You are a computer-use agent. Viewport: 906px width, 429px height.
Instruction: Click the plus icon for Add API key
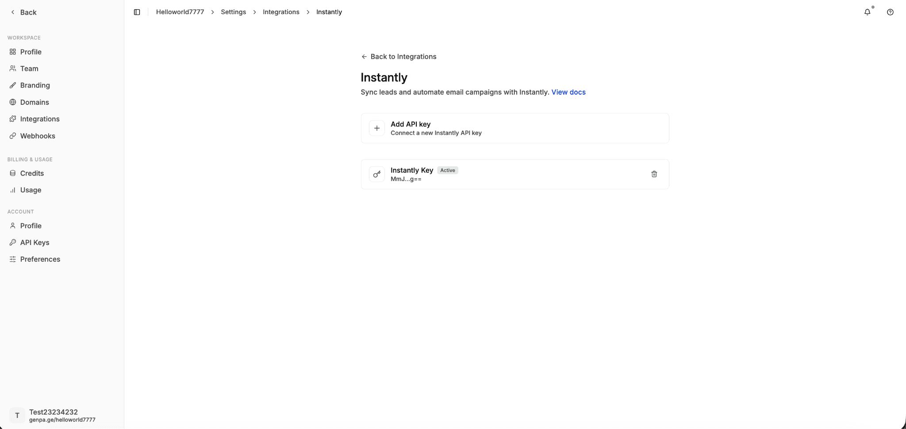377,128
